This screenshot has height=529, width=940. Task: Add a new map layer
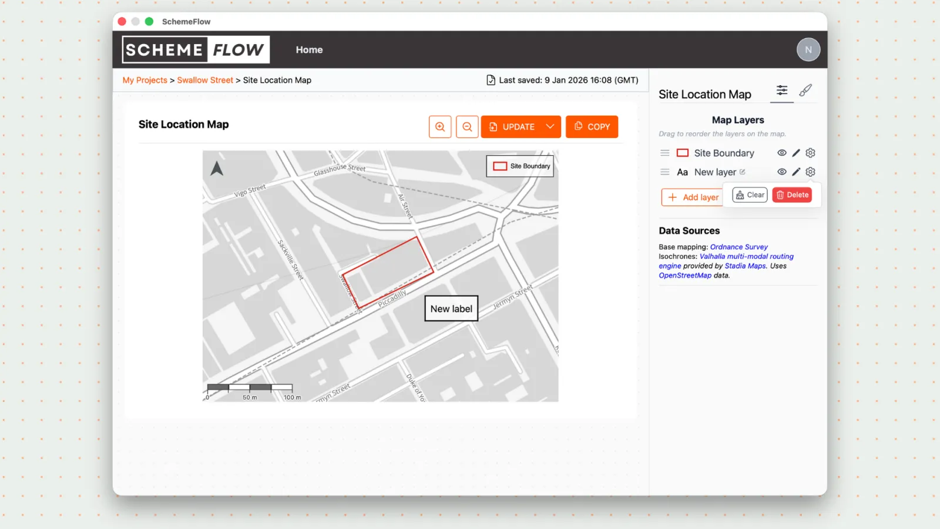(x=693, y=197)
